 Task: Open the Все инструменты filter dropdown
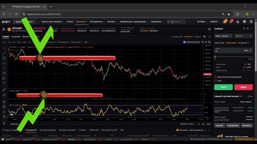coord(198,130)
